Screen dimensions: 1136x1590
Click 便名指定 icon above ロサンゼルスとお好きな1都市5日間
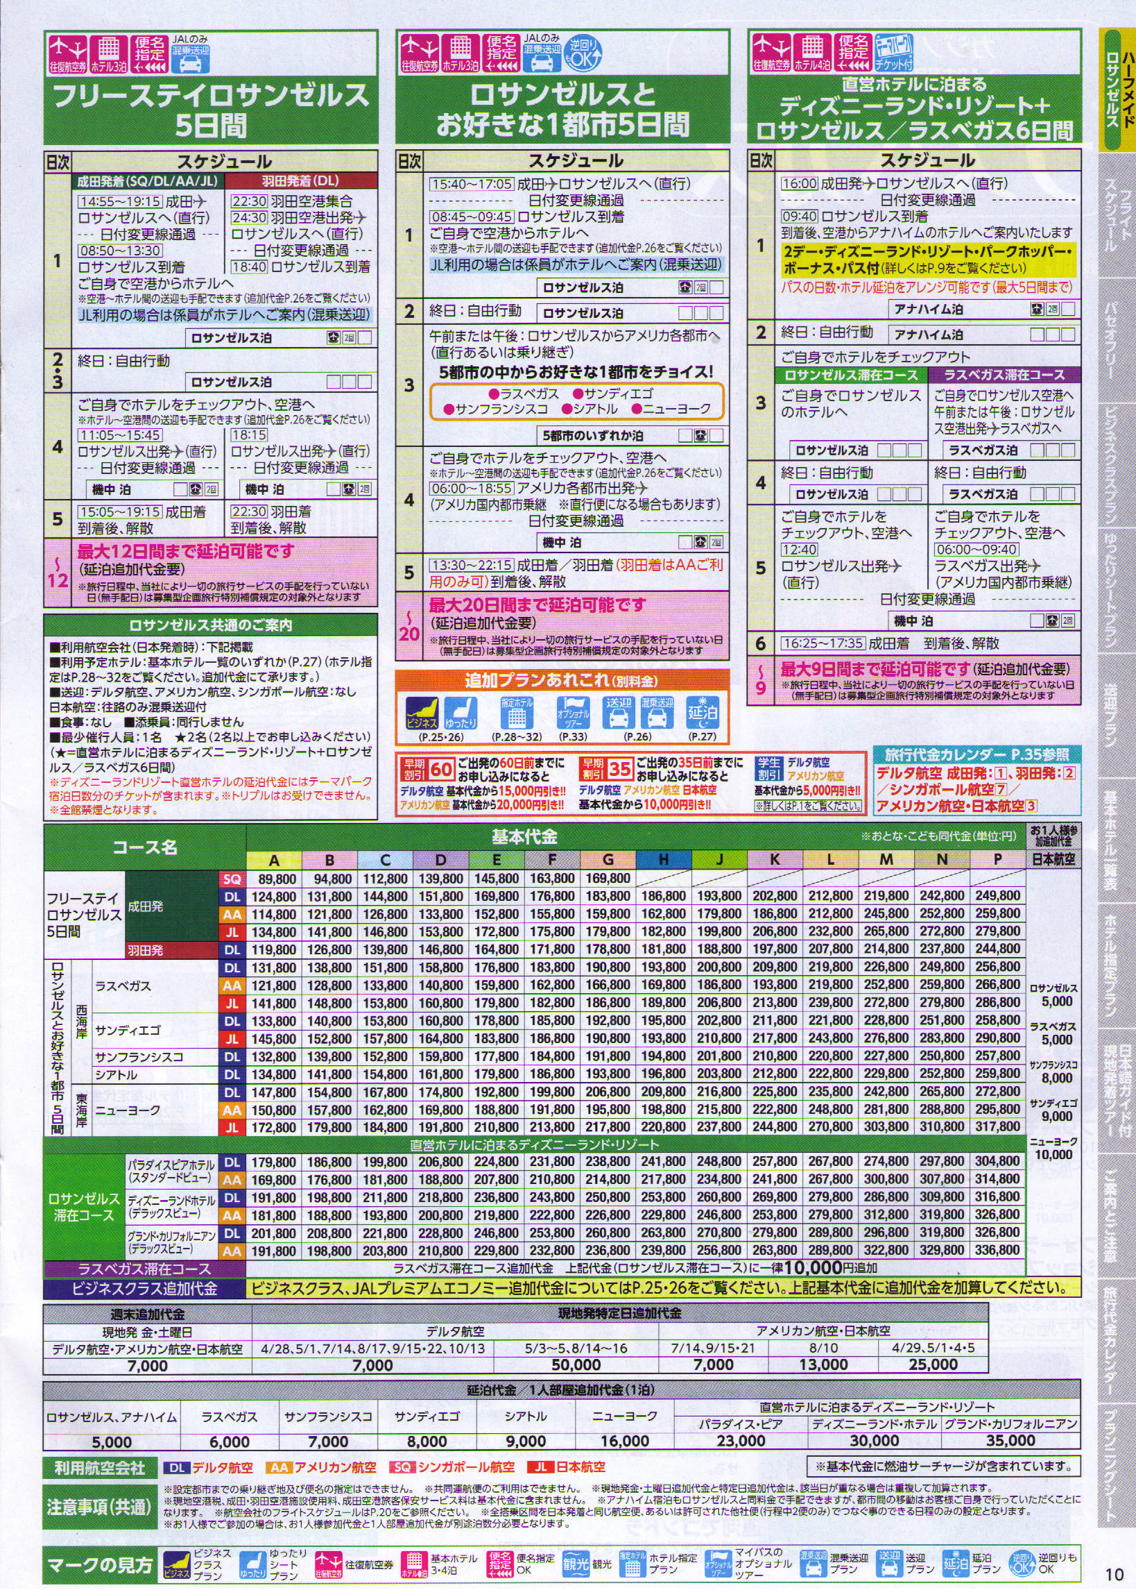click(x=501, y=54)
